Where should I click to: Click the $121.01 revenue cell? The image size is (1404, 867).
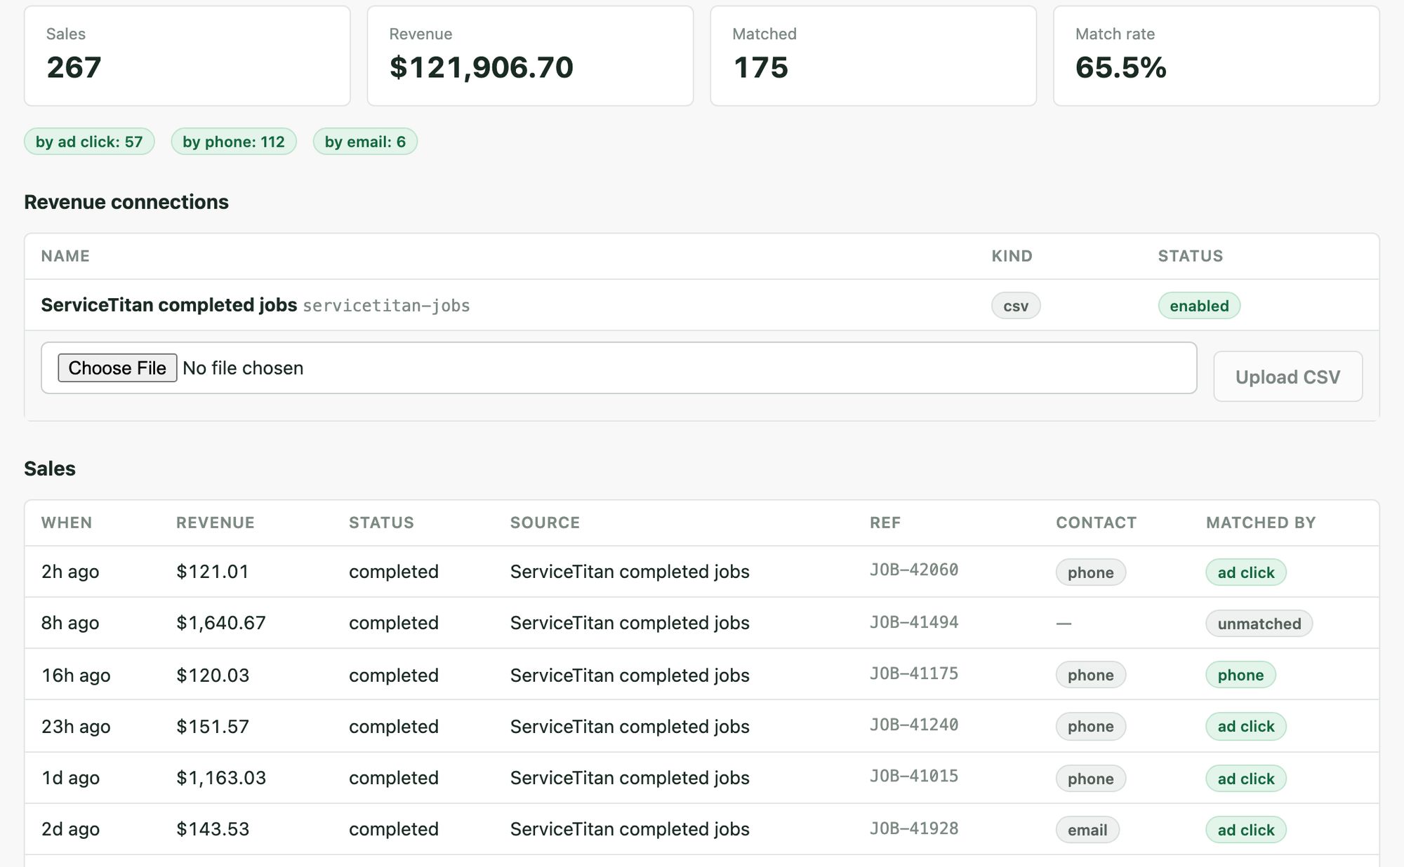(213, 572)
